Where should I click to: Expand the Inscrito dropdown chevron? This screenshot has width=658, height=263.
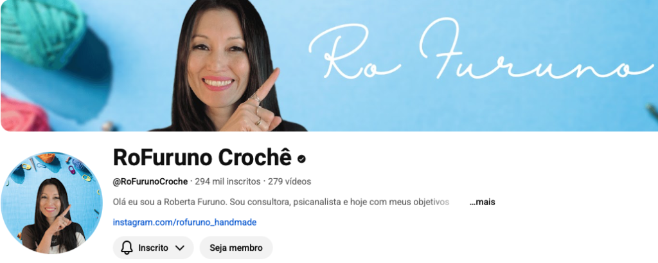pos(180,248)
